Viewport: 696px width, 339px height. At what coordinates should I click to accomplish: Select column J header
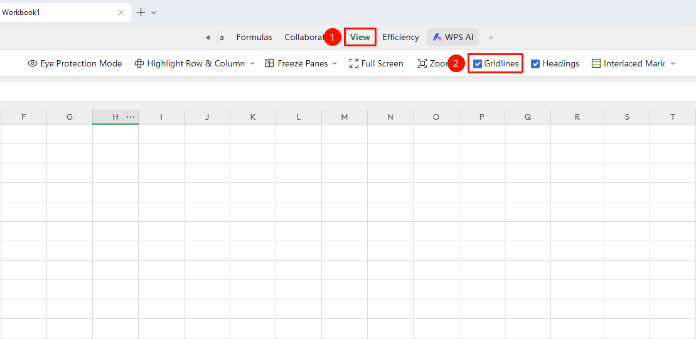[x=207, y=117]
